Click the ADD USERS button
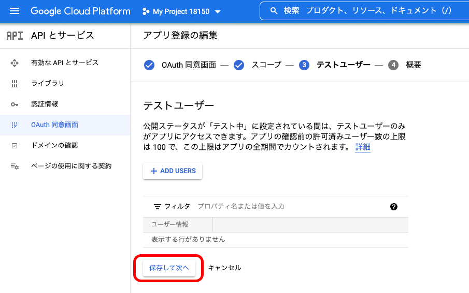 173,171
